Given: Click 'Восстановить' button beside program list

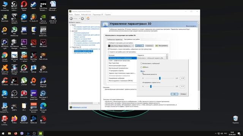Looking at the screenshot, I should pyautogui.click(x=162, y=46).
